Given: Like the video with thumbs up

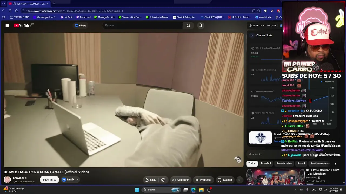Looking at the screenshot, I should (x=150, y=180).
